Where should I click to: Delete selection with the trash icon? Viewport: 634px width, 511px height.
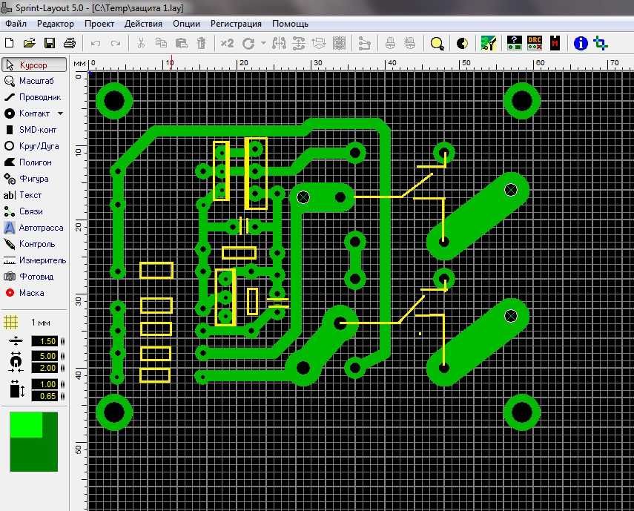pos(202,43)
